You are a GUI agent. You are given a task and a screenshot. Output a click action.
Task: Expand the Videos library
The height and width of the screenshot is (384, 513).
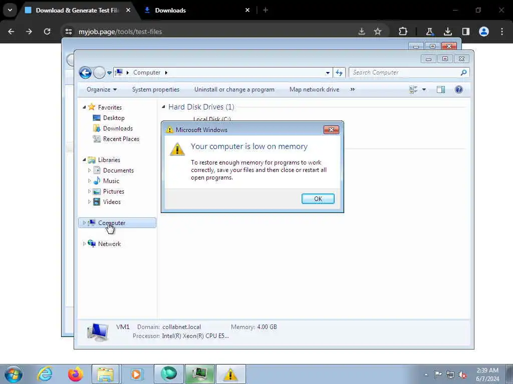89,202
